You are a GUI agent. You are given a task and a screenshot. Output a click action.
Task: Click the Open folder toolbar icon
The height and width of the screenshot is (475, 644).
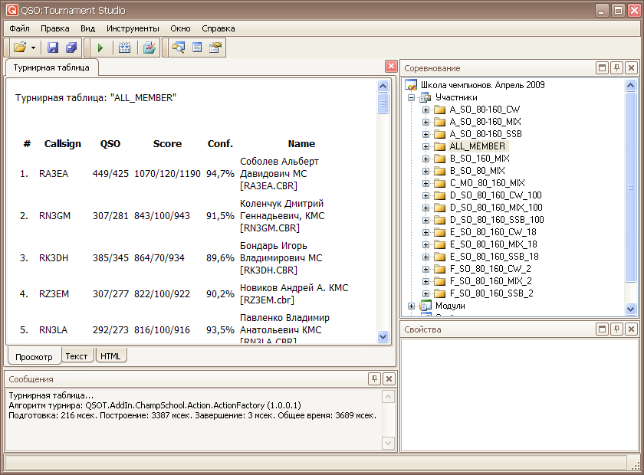pos(19,47)
